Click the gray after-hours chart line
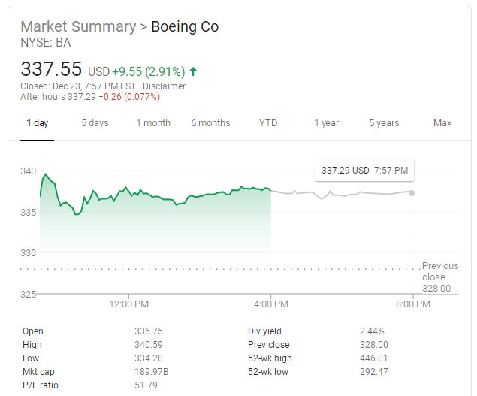Image resolution: width=477 pixels, height=396 pixels. pyautogui.click(x=338, y=194)
